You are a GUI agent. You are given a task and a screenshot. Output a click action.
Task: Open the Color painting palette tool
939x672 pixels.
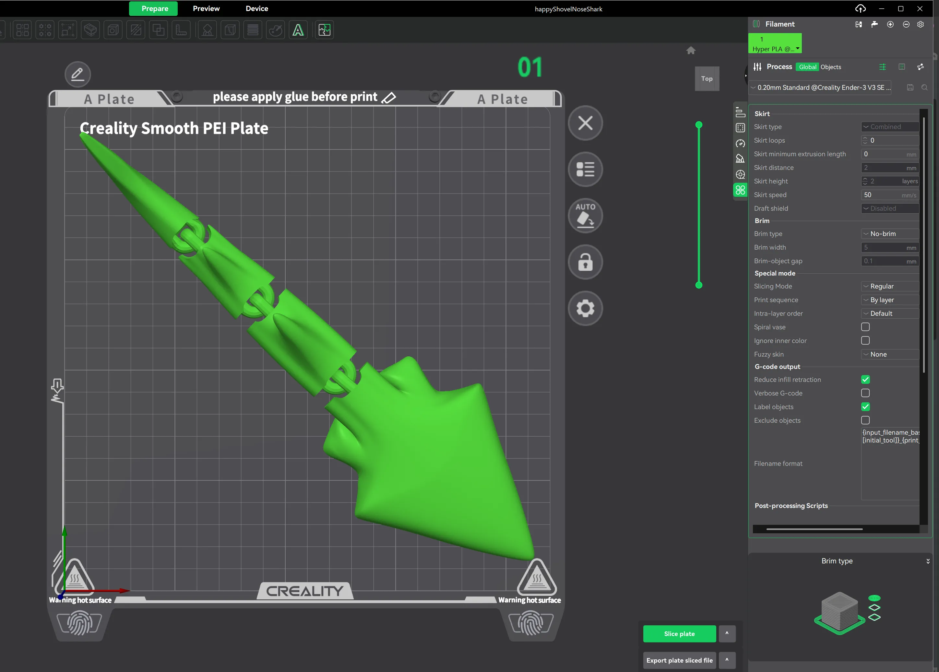click(275, 30)
